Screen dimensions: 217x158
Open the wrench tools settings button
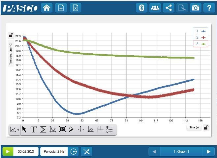[86, 151]
